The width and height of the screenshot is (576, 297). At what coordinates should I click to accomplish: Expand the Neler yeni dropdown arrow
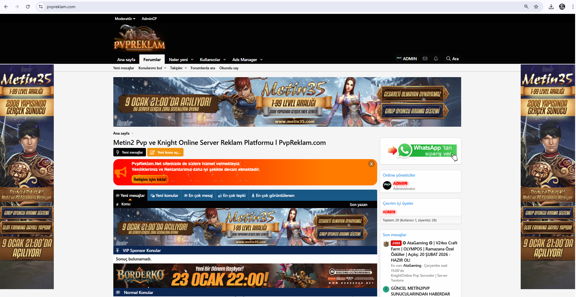point(192,60)
